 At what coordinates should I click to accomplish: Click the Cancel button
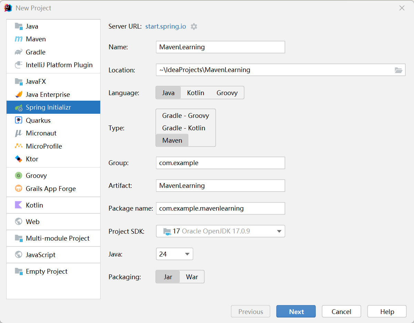pos(341,311)
